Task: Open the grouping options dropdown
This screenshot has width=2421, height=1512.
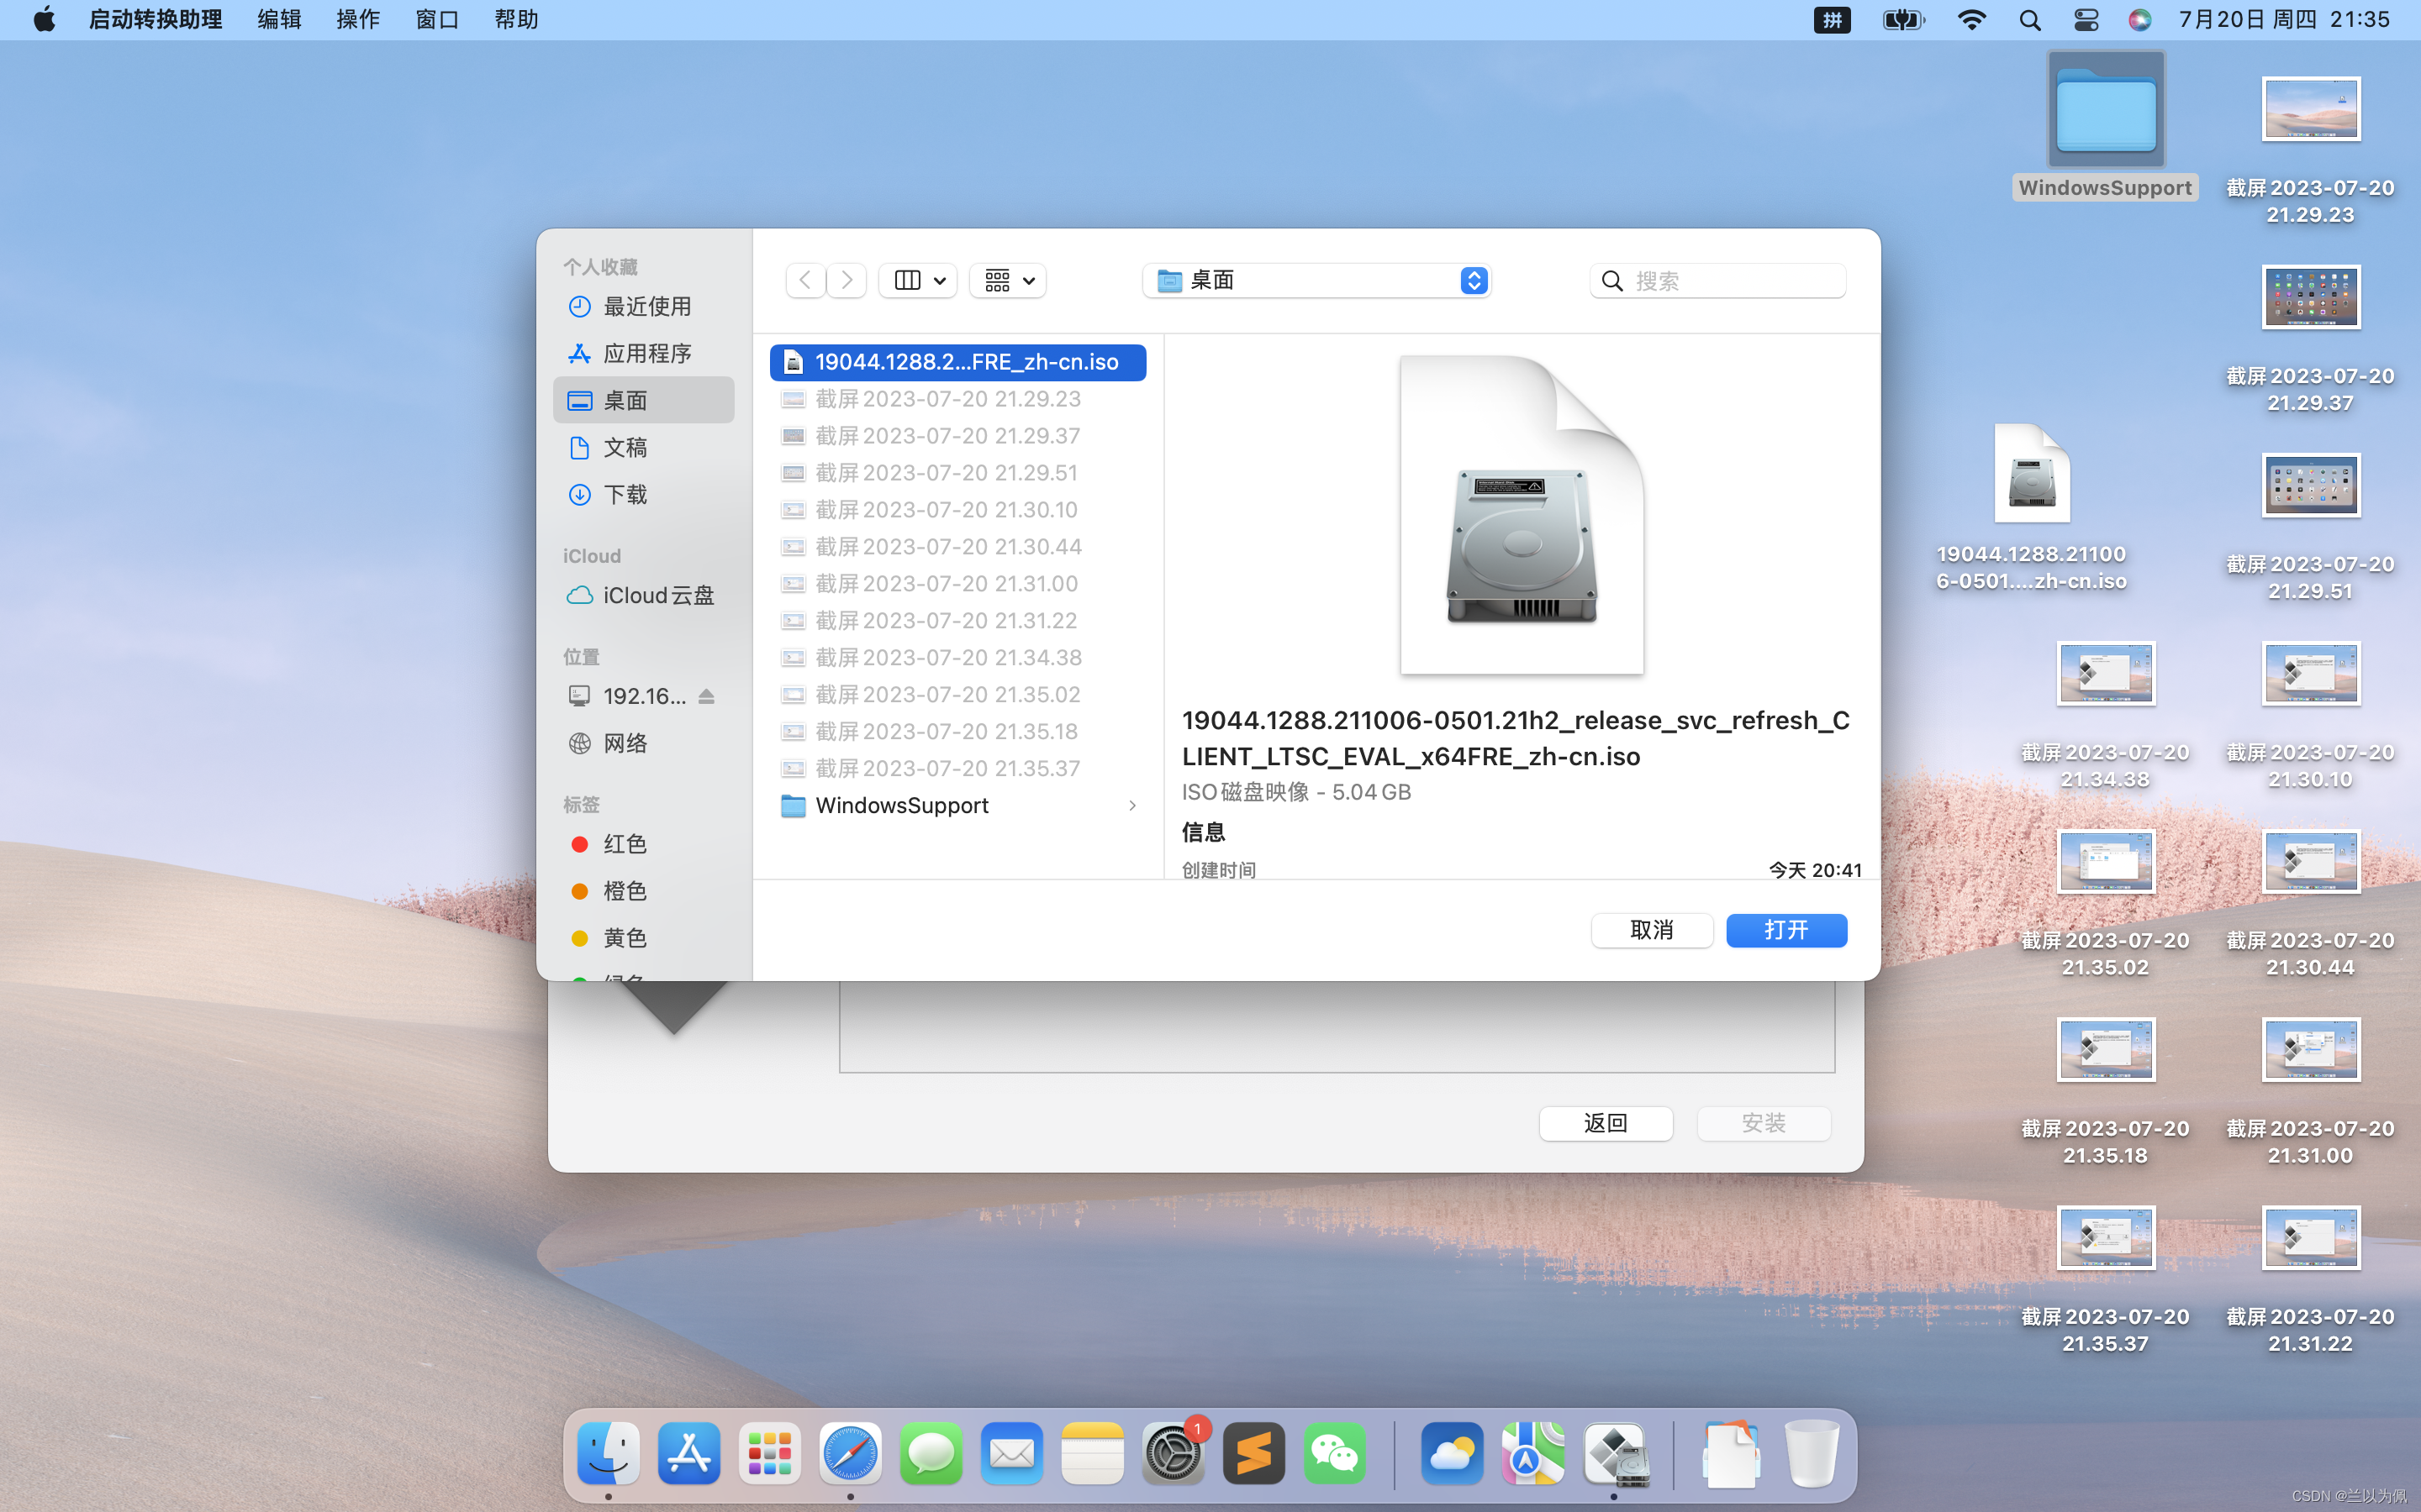Action: click(1007, 280)
